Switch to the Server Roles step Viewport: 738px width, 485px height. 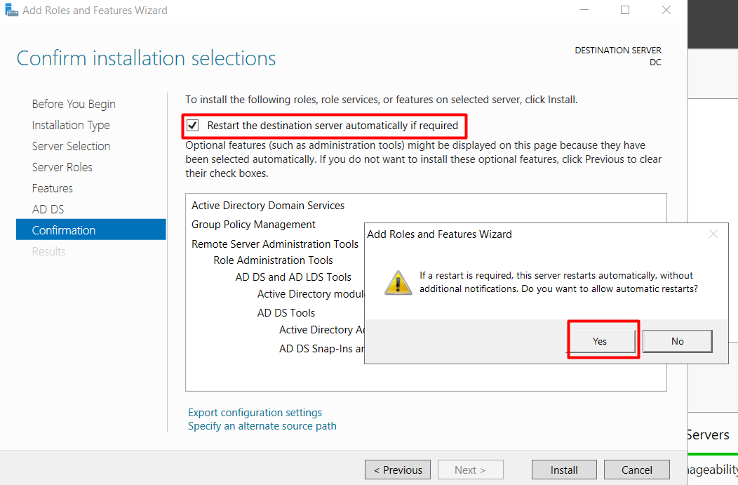click(x=62, y=167)
